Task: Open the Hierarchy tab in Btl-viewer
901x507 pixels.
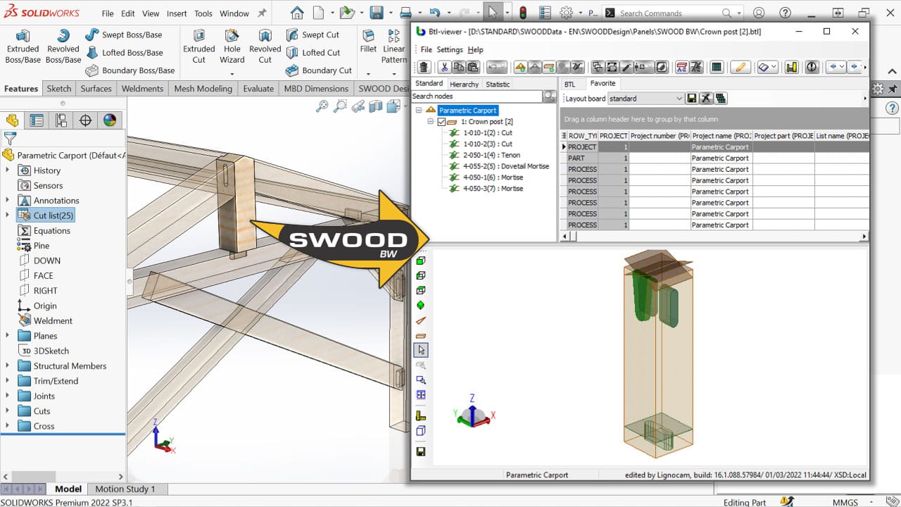Action: (x=464, y=84)
